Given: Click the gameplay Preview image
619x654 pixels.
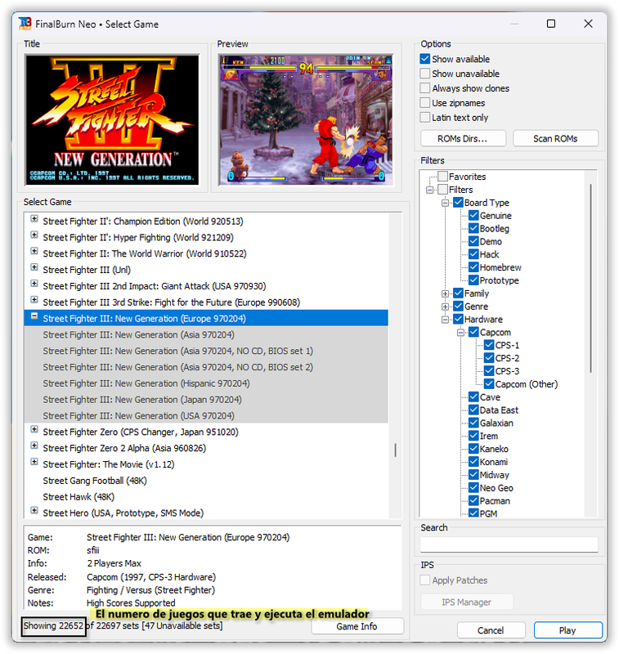Looking at the screenshot, I should point(306,120).
